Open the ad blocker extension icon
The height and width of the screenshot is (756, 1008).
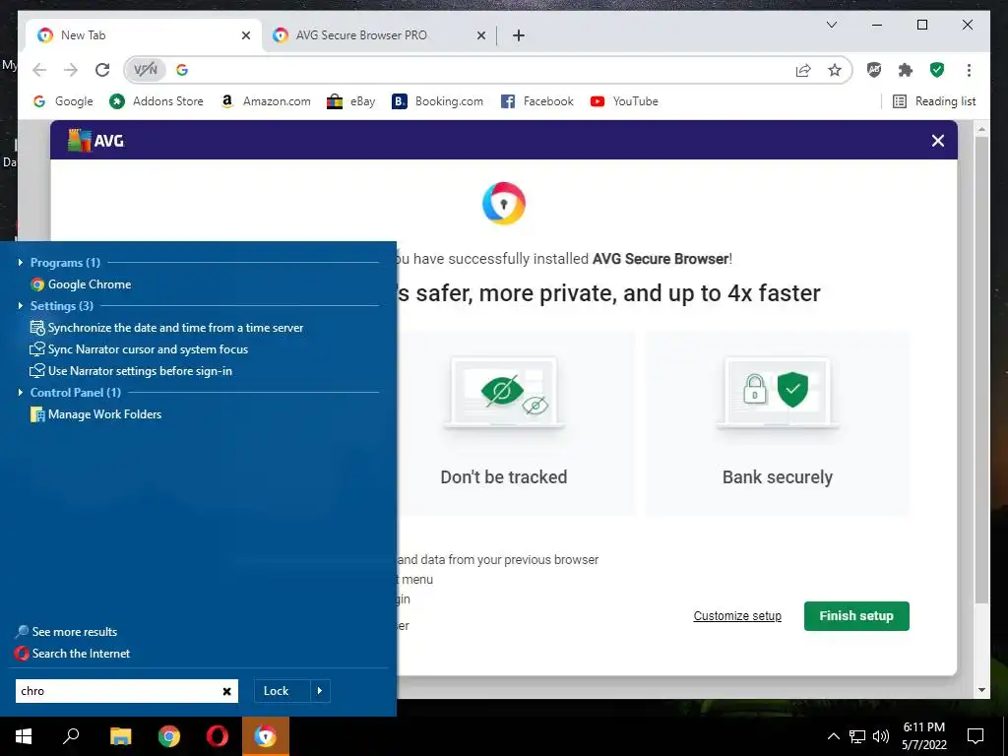pos(874,70)
